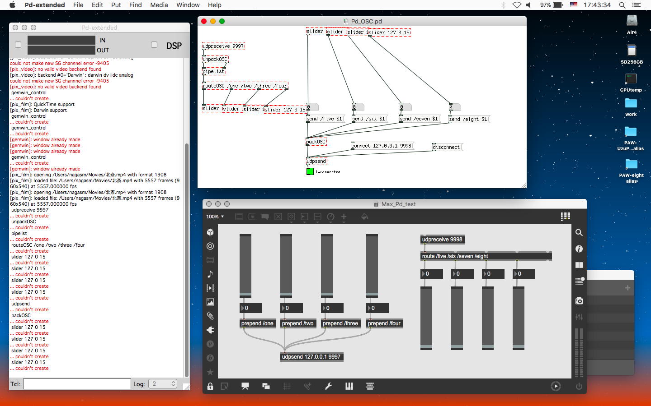Open the Edit menu

(x=97, y=5)
